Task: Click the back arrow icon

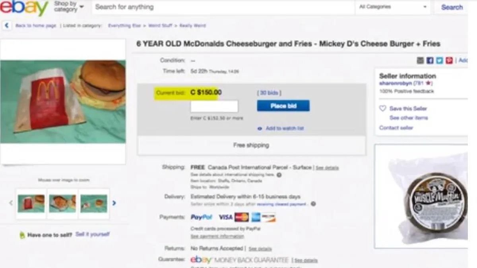Action: (x=6, y=25)
